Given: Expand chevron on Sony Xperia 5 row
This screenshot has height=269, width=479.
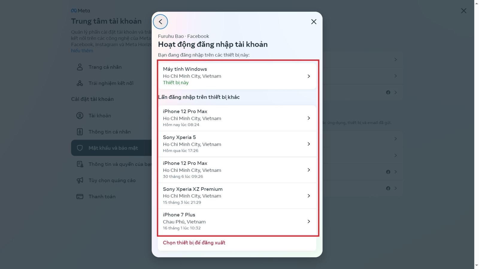Looking at the screenshot, I should (309, 144).
